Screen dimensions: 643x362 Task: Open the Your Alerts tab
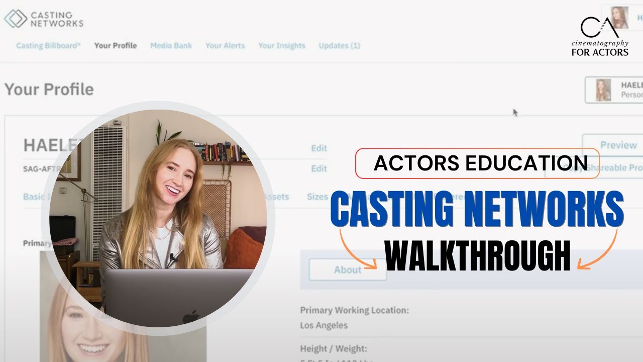(225, 46)
